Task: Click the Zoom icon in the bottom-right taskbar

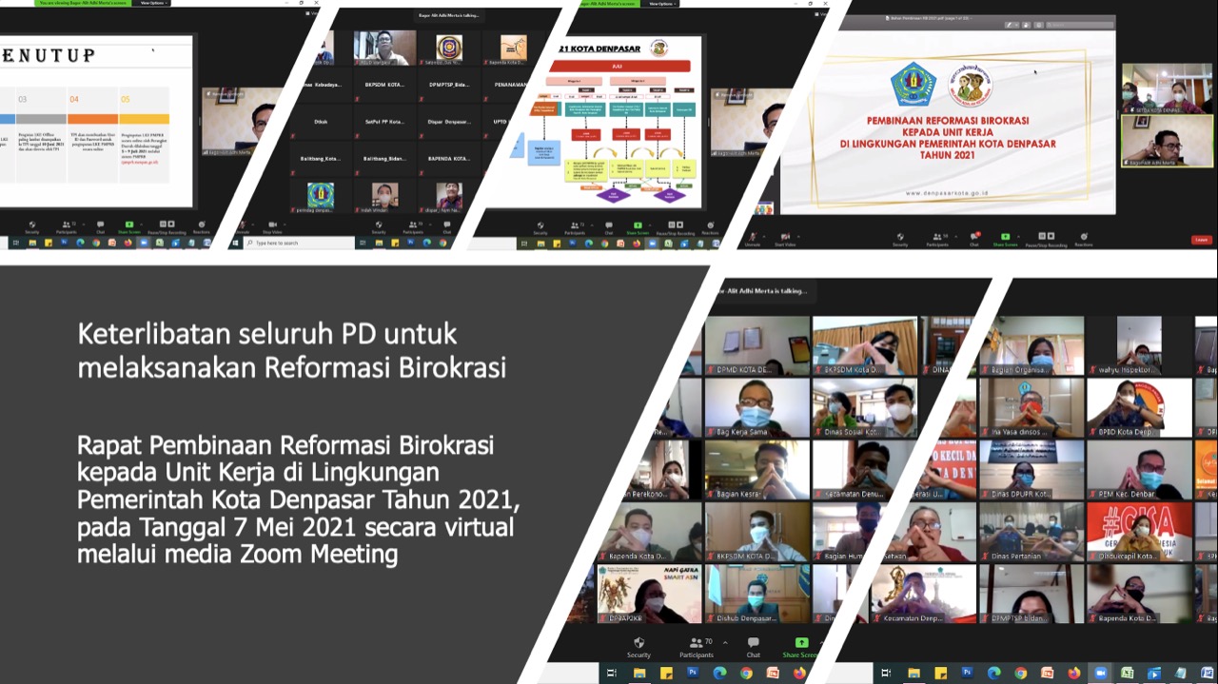Action: [1101, 674]
